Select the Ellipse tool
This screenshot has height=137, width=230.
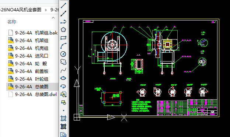click(63, 78)
